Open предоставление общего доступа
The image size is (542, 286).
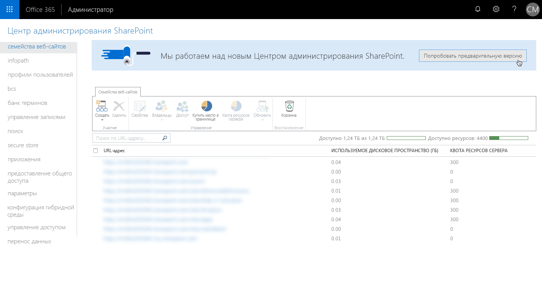40,177
